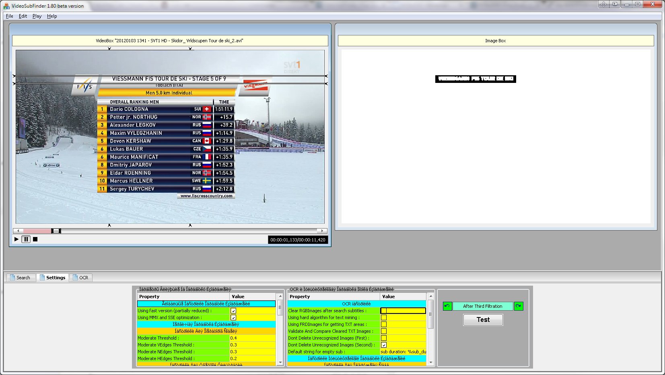
Task: Click the After Third Filtration label button
Action: (483, 306)
